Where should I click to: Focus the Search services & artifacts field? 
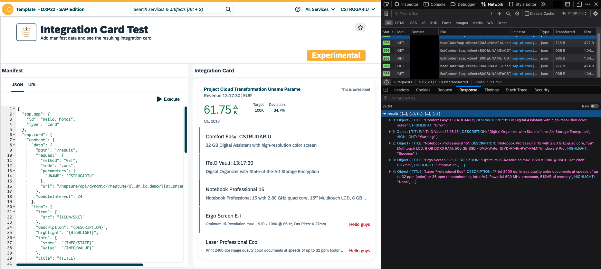pos(177,9)
